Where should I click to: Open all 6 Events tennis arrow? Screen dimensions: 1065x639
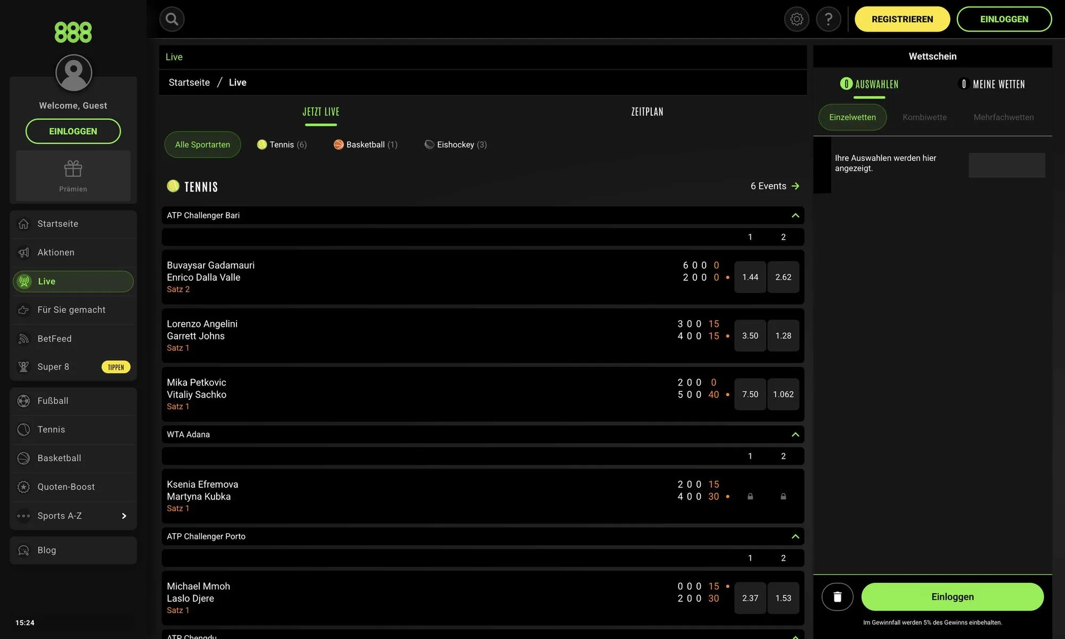pos(775,186)
